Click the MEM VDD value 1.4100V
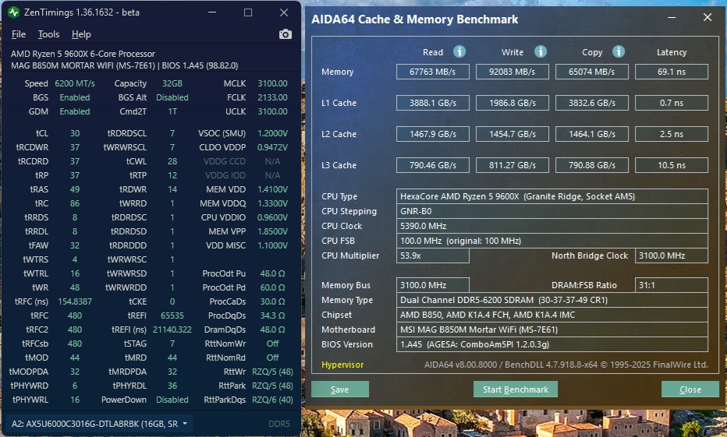This screenshot has width=727, height=437. 273,189
